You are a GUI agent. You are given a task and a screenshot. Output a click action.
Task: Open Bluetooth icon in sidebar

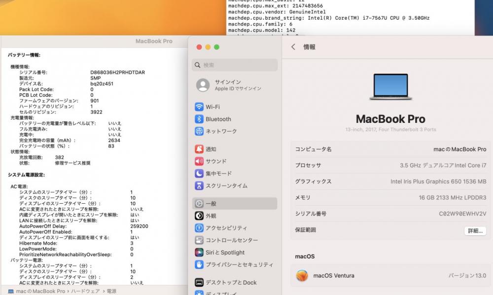199,119
